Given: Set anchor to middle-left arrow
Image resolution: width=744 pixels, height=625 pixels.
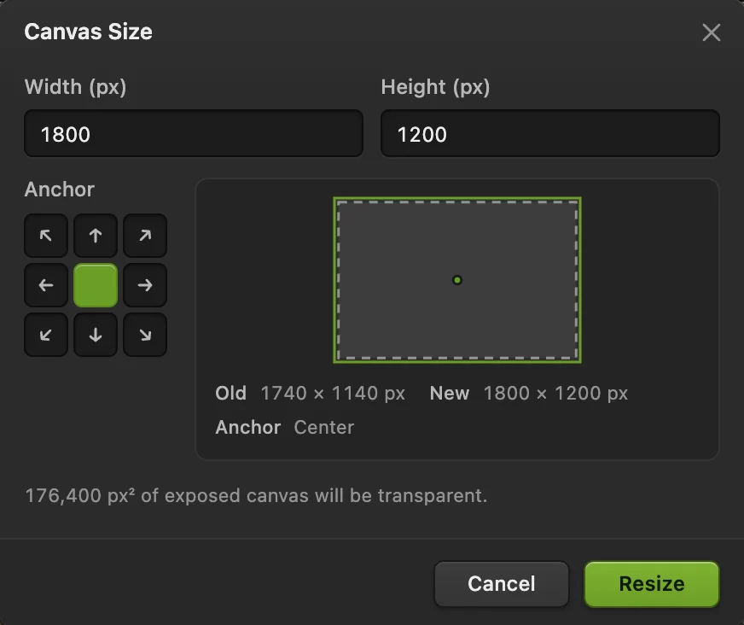Looking at the screenshot, I should [x=46, y=285].
